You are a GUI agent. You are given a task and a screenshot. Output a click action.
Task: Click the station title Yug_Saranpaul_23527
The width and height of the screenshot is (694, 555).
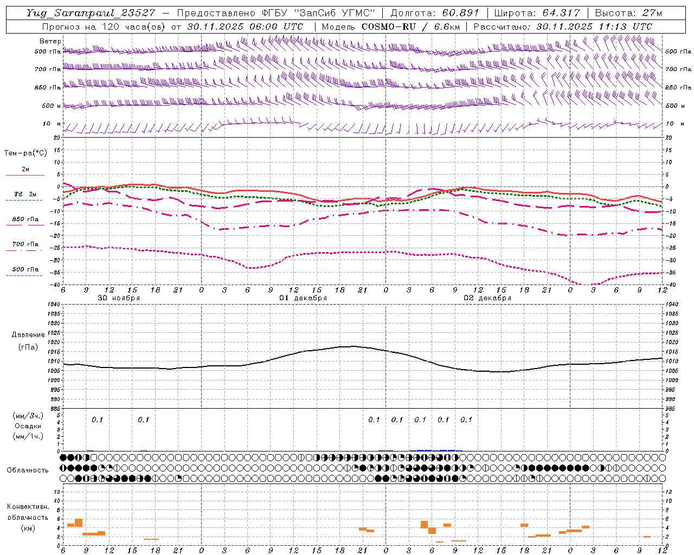(x=91, y=13)
